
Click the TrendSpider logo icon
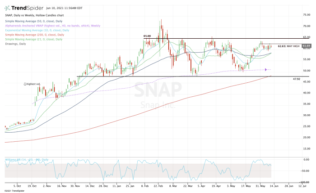tap(7, 8)
